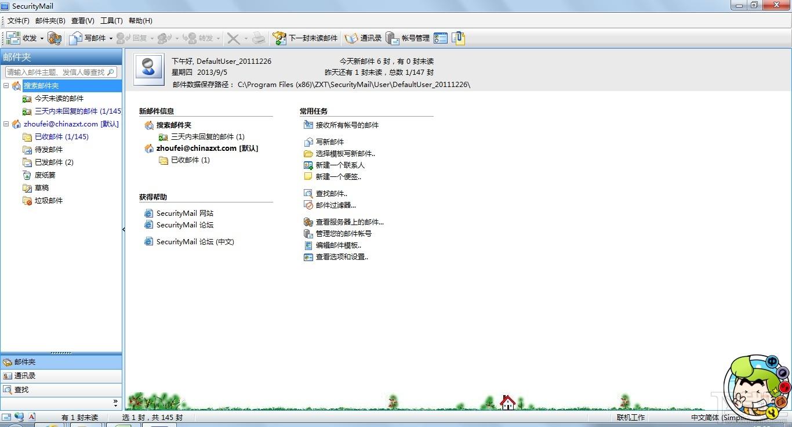The image size is (792, 427).
Task: Click the printer icon in the toolbar
Action: [x=259, y=38]
